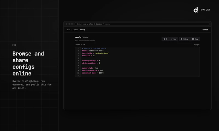
Task: Focus the dotlet.app address bar
Action: pyautogui.click(x=142, y=24)
